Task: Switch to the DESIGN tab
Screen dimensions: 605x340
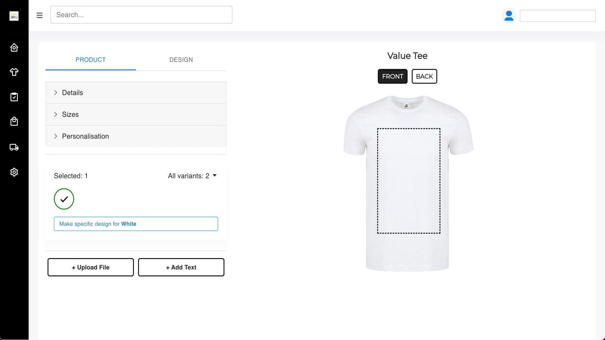Action: pos(181,60)
